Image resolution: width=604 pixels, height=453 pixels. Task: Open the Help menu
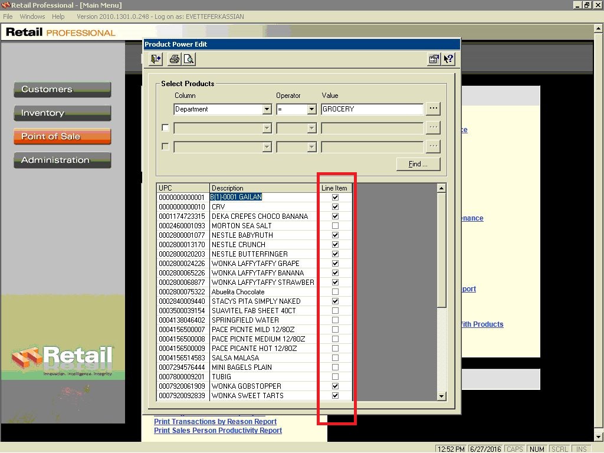(x=58, y=17)
